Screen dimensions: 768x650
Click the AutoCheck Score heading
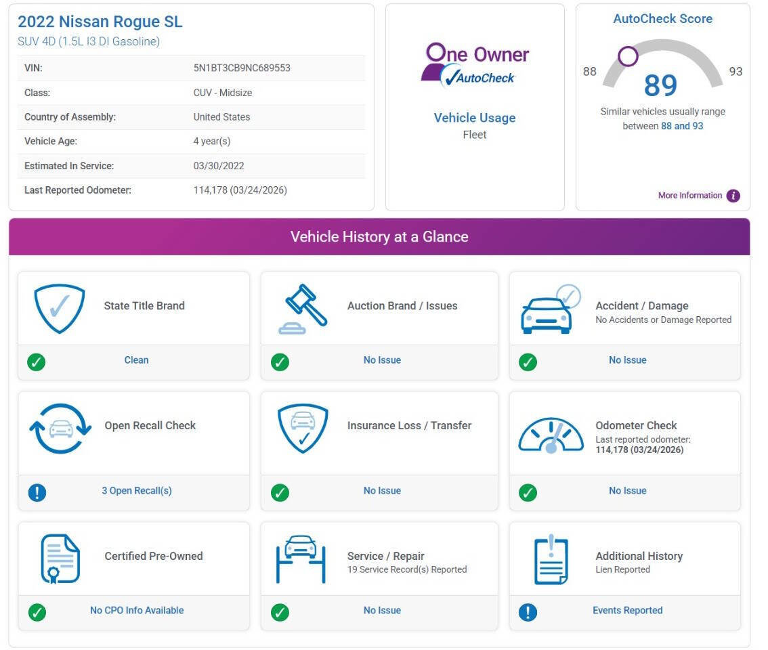click(663, 18)
